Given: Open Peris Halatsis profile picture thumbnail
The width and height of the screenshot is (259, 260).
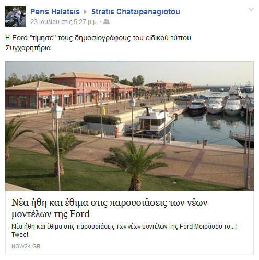Looking at the screenshot, I should (16, 16).
